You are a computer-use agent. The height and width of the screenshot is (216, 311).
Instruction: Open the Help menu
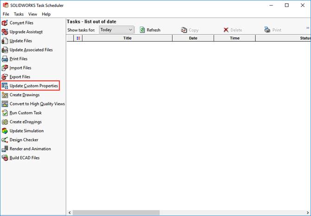[46, 14]
